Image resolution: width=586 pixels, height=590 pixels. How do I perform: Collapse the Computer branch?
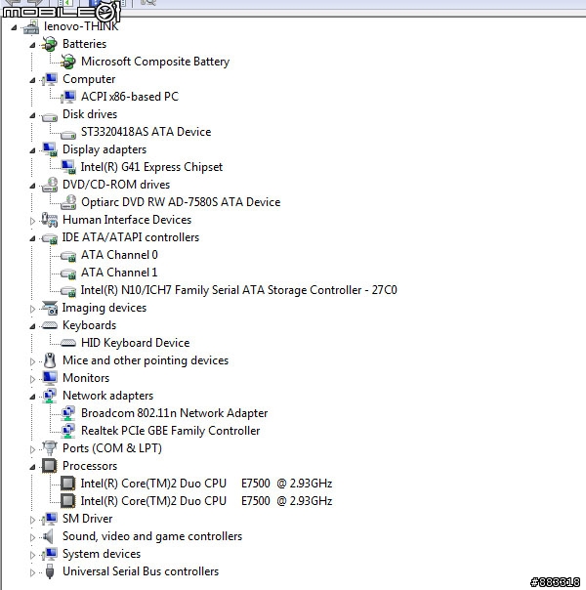point(33,80)
